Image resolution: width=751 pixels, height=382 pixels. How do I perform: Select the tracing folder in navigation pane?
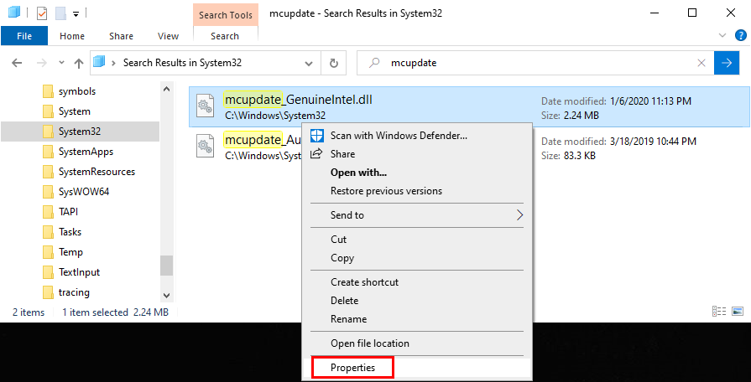coord(74,292)
